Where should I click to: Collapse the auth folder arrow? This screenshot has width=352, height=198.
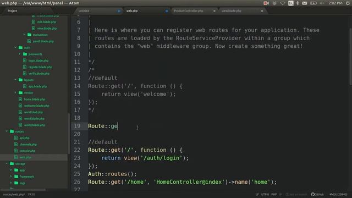(x=15, y=48)
